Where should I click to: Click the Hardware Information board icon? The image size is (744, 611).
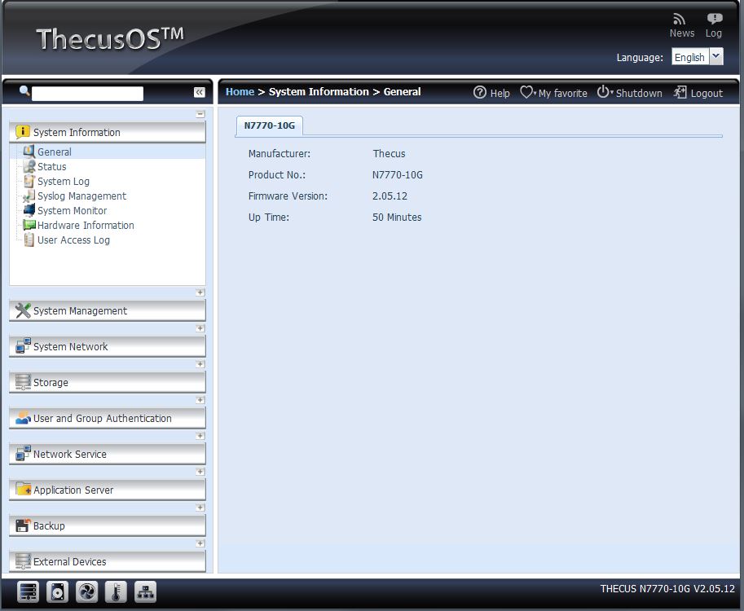[x=29, y=225]
